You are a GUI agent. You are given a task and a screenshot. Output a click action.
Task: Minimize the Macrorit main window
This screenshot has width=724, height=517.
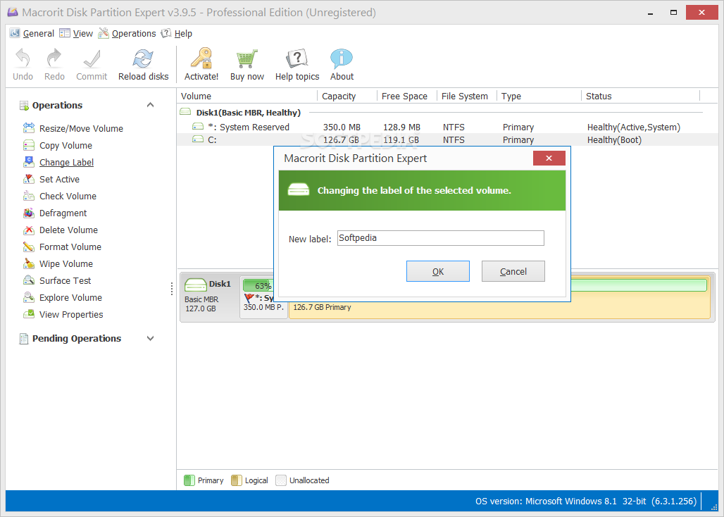651,13
